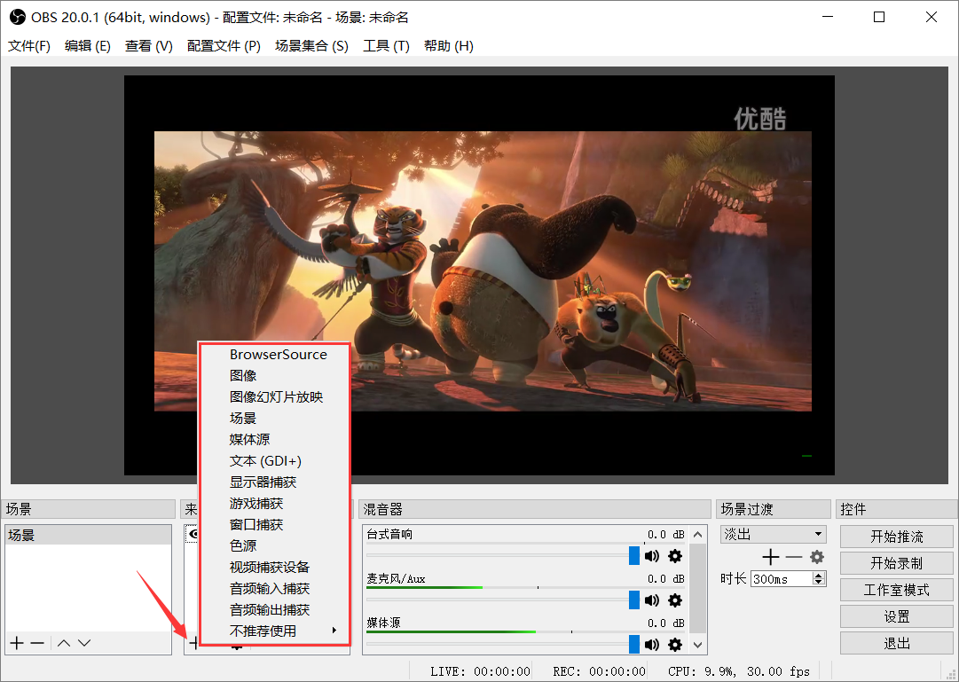
Task: Adjust the 媒体源 volume slider handle
Action: [634, 644]
